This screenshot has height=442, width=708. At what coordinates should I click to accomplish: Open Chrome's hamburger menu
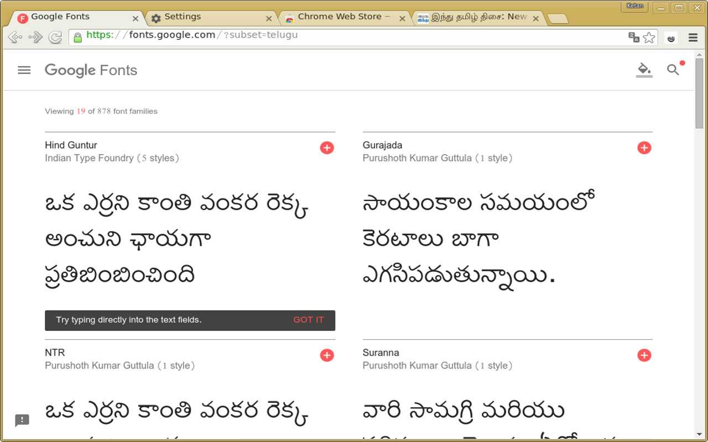[693, 38]
